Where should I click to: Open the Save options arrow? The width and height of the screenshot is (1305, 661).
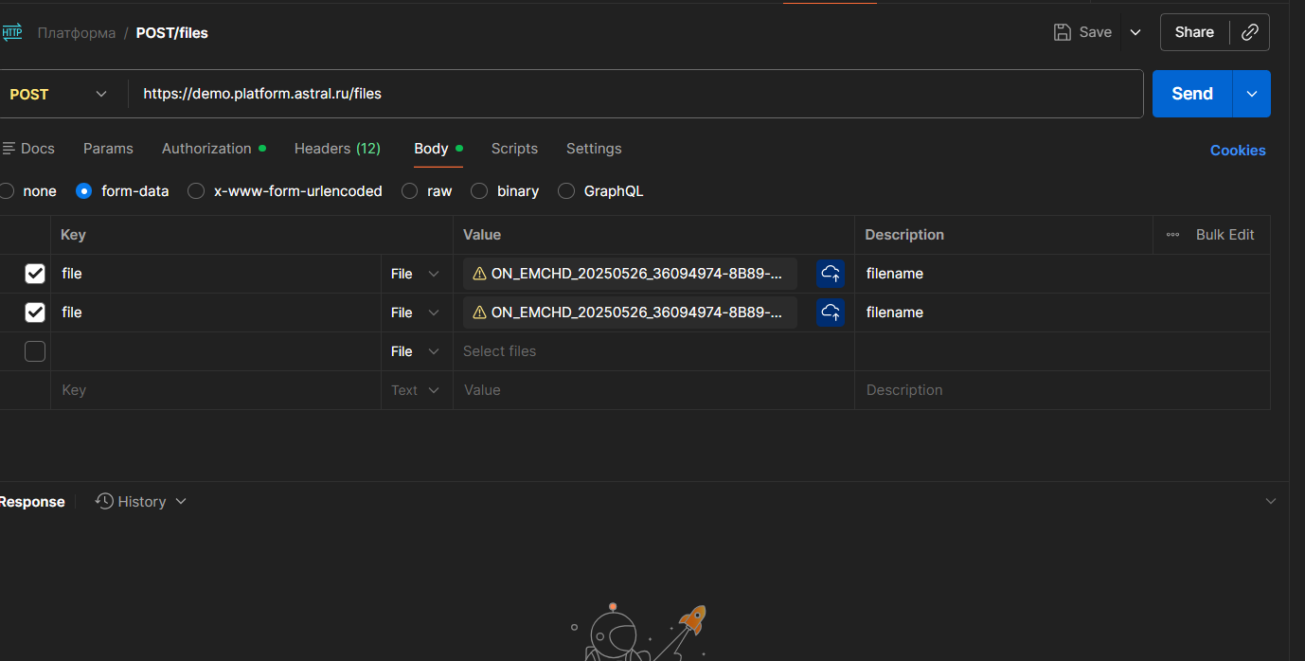pos(1135,32)
